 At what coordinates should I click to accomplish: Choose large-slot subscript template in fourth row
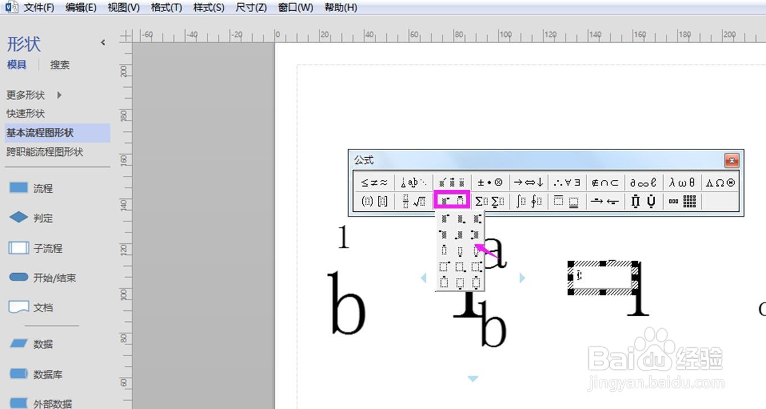(461, 266)
